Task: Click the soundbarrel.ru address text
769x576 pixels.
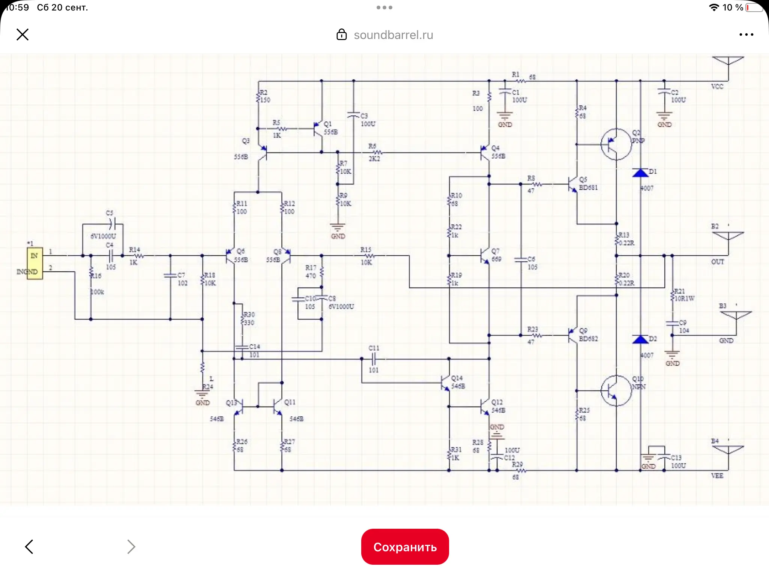Action: point(393,35)
